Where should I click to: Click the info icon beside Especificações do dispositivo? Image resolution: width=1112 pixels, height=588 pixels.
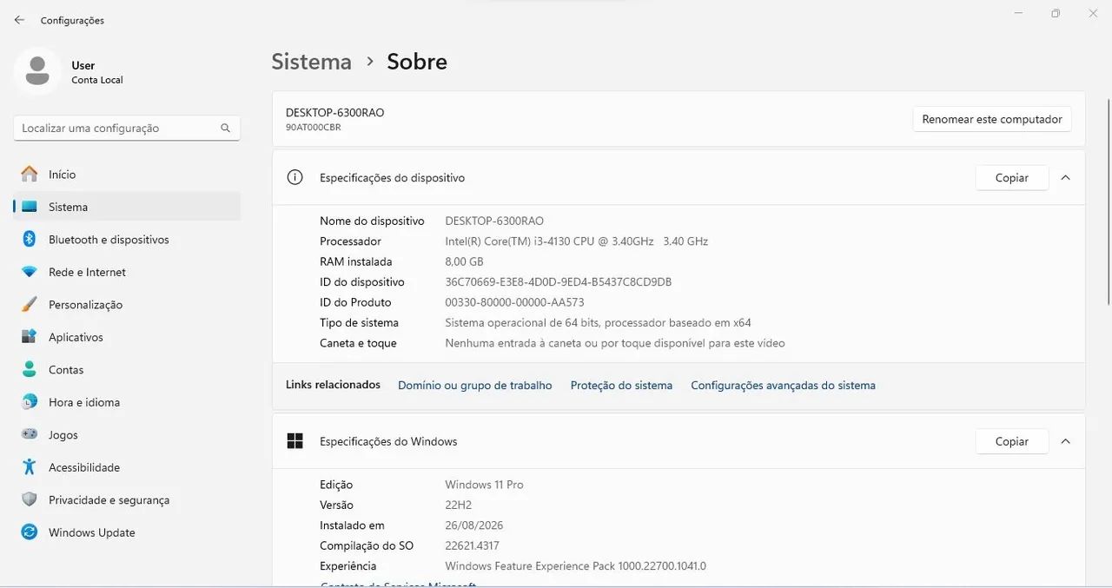pyautogui.click(x=295, y=177)
